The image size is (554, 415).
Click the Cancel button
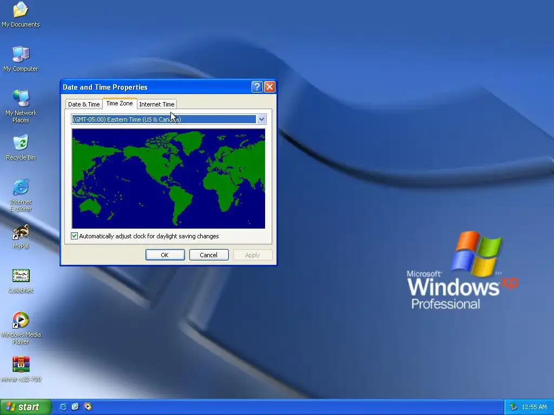click(209, 255)
